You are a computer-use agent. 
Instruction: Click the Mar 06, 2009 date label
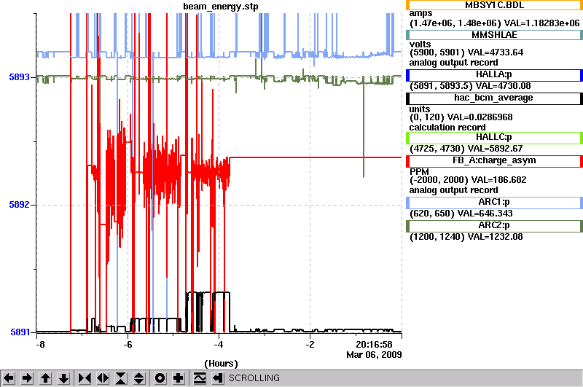(x=374, y=355)
